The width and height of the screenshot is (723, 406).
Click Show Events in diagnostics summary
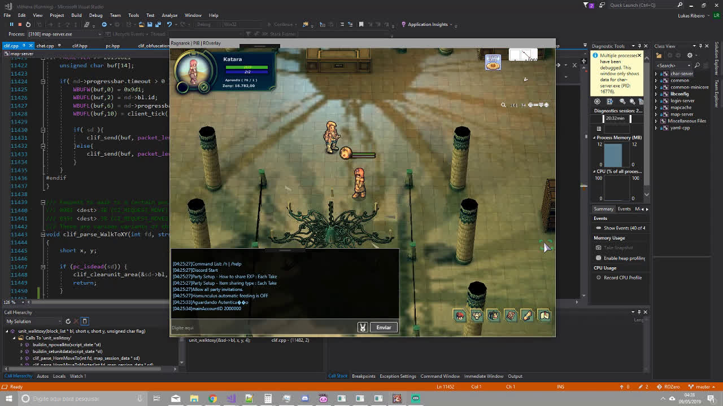(624, 228)
